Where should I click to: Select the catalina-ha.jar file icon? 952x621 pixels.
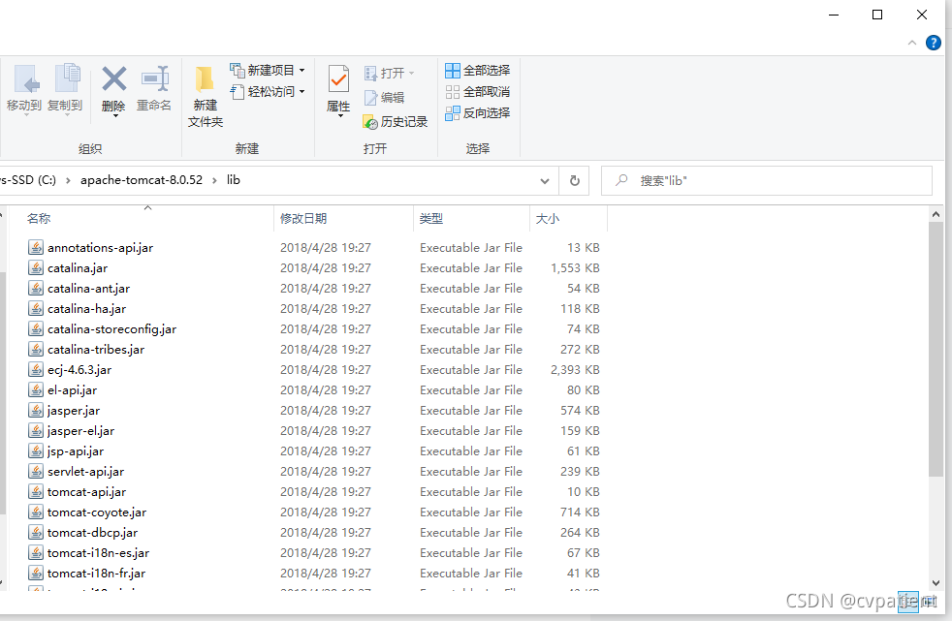(x=36, y=309)
